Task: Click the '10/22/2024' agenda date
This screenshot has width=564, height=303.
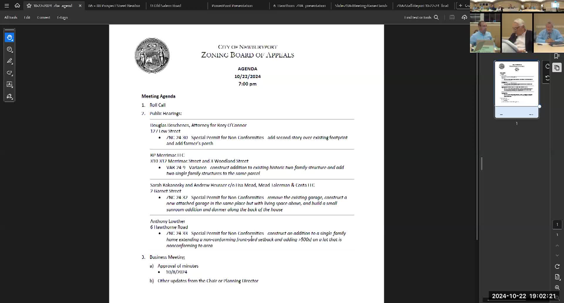Action: coord(247,76)
